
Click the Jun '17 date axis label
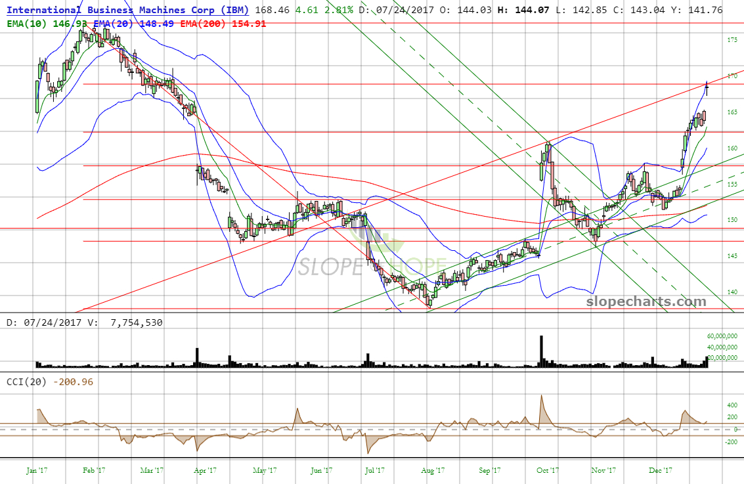pyautogui.click(x=321, y=470)
